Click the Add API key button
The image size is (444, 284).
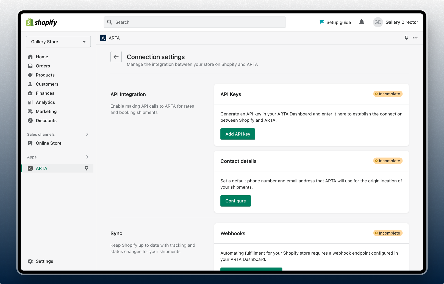tap(237, 134)
